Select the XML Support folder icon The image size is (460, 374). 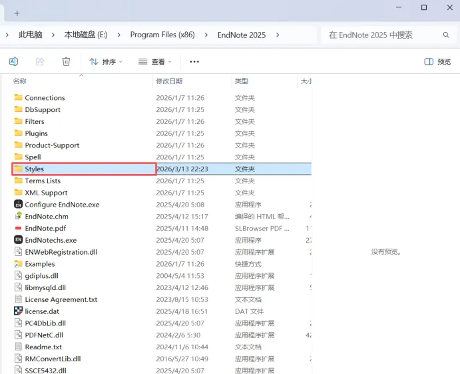point(18,192)
